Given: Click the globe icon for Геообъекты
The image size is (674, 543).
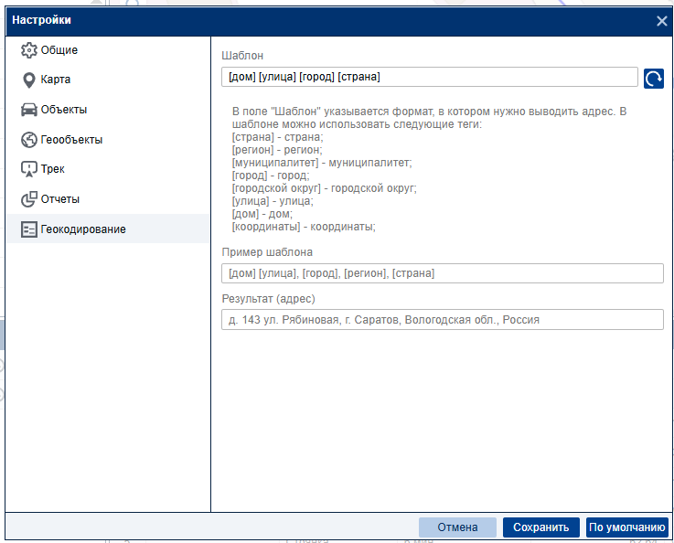Looking at the screenshot, I should (28, 140).
